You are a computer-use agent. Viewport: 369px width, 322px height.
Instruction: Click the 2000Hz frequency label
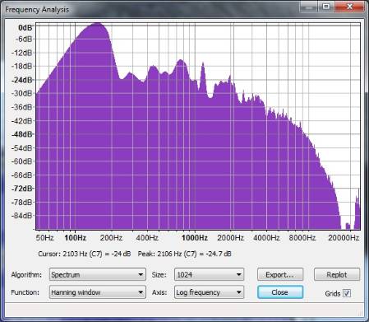pyautogui.click(x=230, y=238)
